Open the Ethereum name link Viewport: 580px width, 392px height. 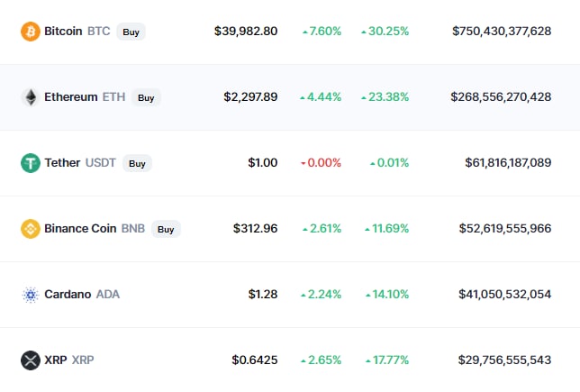[x=70, y=97]
